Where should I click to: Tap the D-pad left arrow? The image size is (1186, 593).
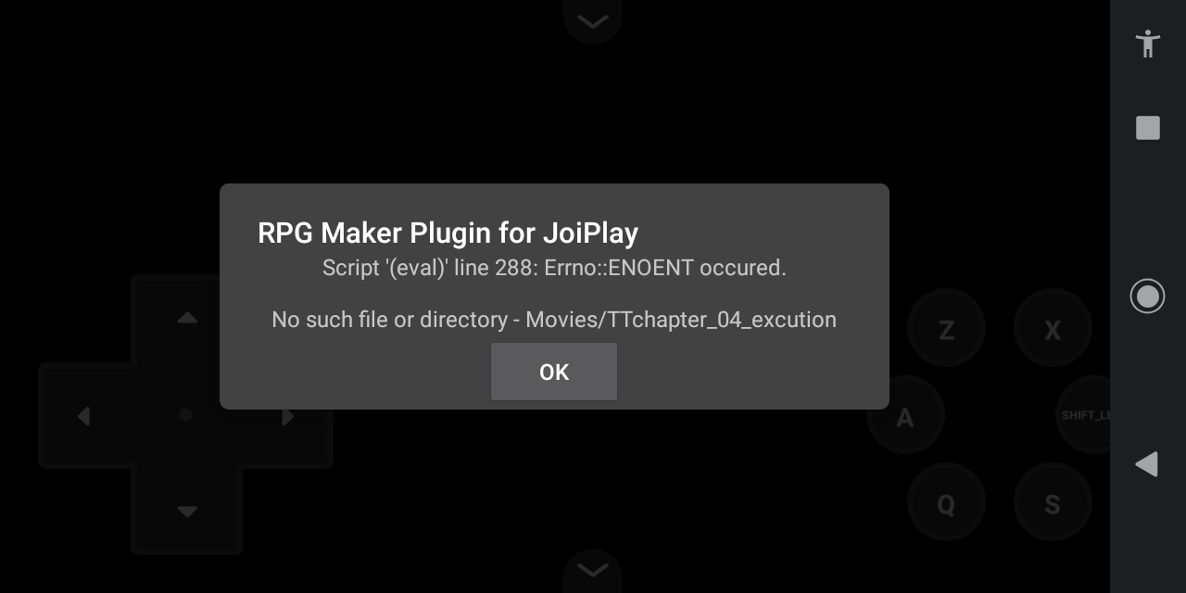[x=83, y=416]
